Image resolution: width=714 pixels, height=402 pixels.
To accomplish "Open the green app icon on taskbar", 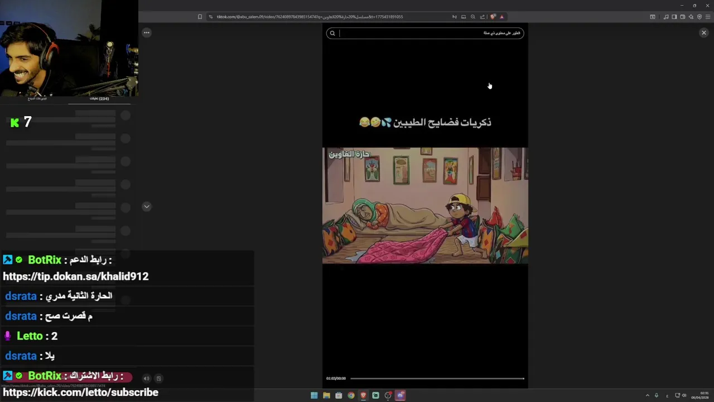I will pyautogui.click(x=375, y=395).
